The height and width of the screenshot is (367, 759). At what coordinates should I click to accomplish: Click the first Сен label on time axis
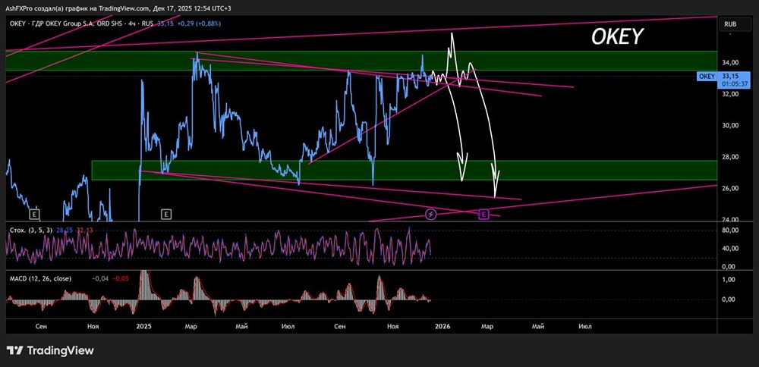42,326
